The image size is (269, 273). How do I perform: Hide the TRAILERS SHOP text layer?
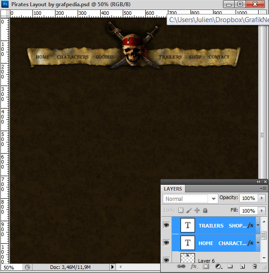166,225
